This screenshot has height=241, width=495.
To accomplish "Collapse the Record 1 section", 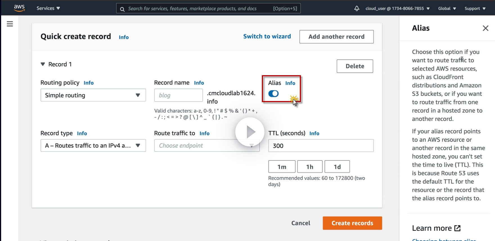I will tap(43, 64).
